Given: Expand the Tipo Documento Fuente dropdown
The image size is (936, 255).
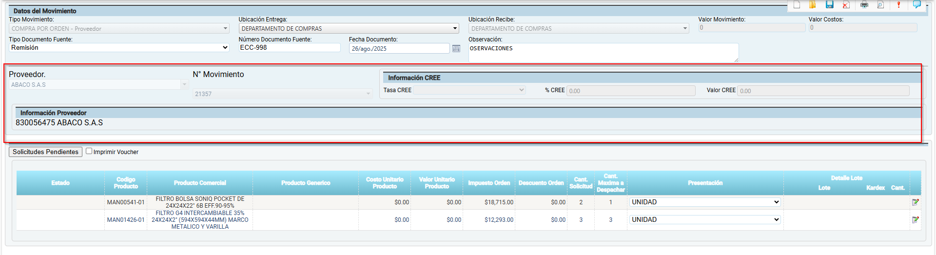Looking at the screenshot, I should 119,48.
